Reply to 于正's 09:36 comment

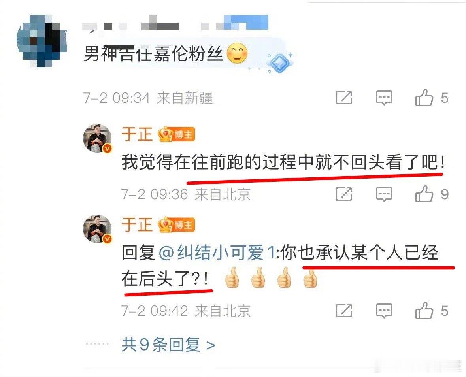(x=384, y=194)
